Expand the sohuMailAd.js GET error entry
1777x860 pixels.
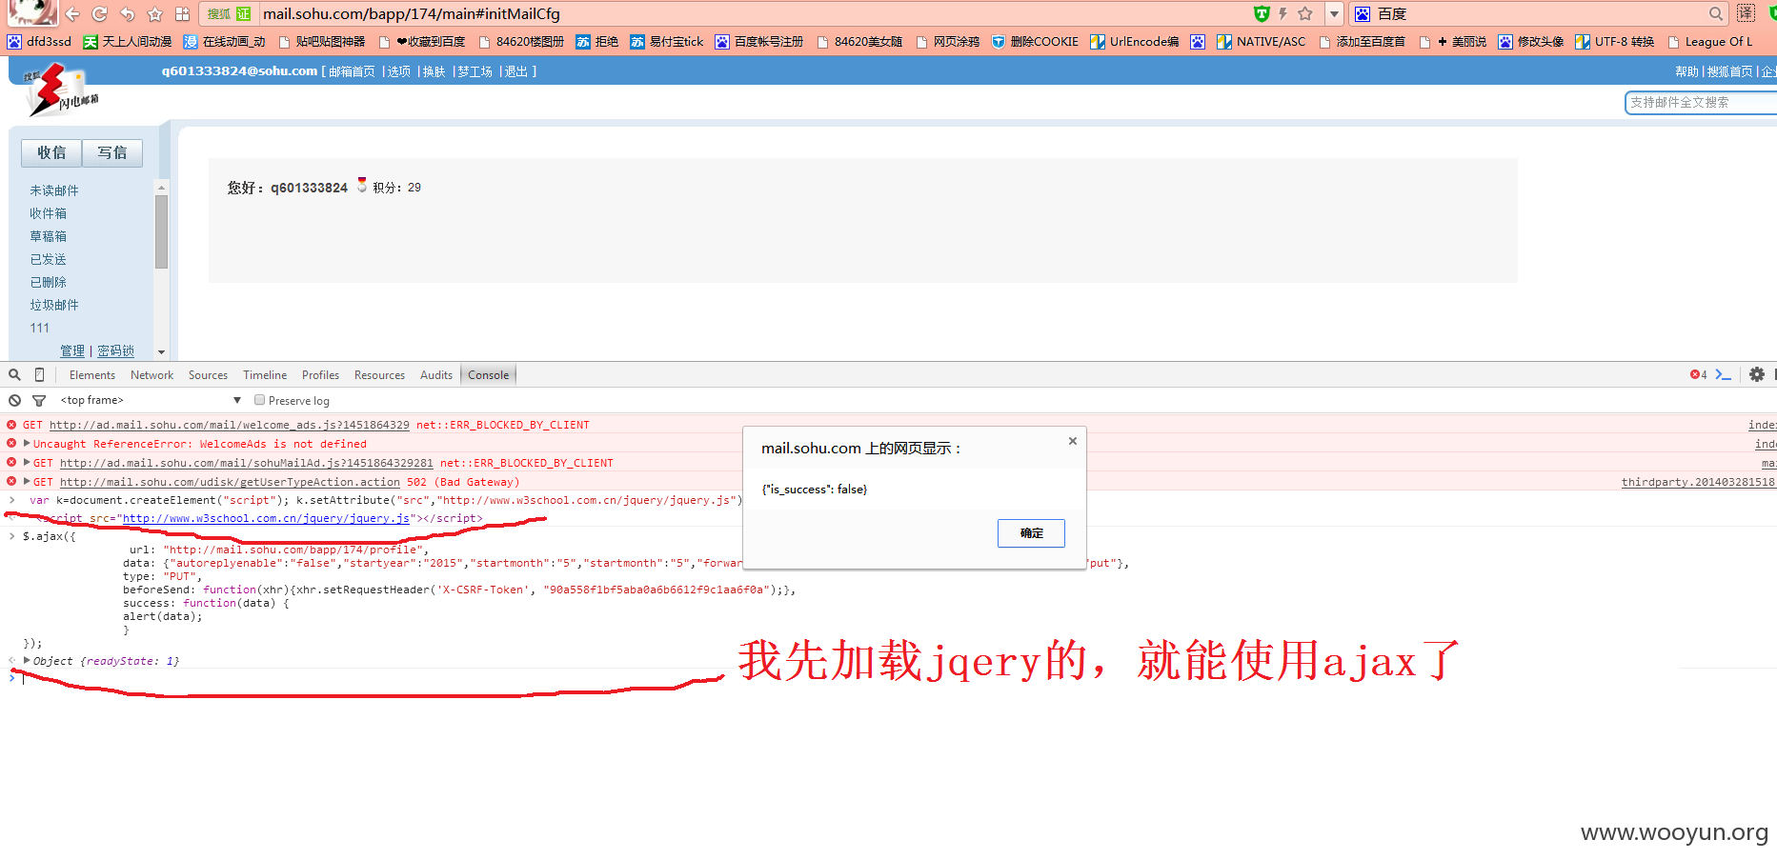click(27, 462)
